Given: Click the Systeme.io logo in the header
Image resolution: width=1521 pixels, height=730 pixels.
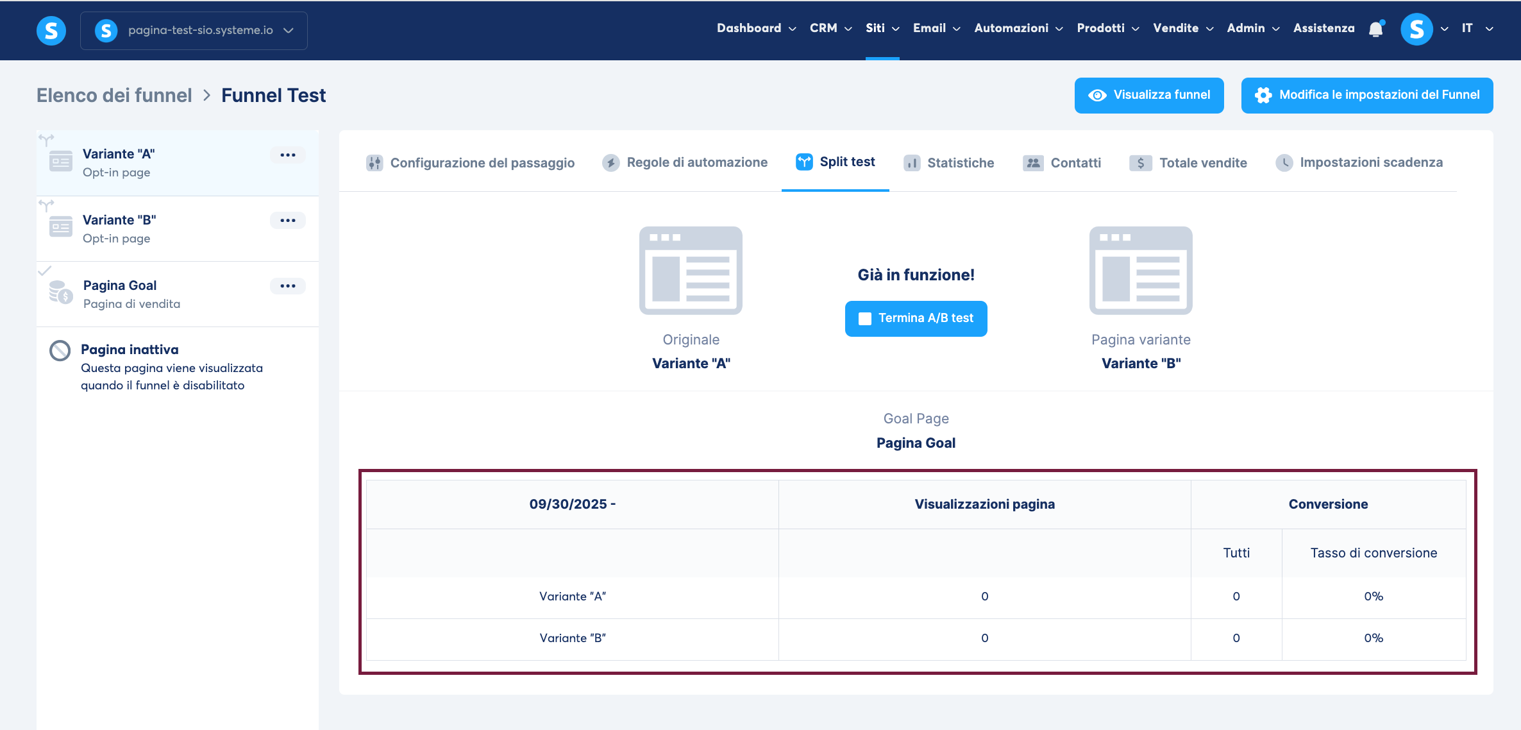Looking at the screenshot, I should click(51, 30).
